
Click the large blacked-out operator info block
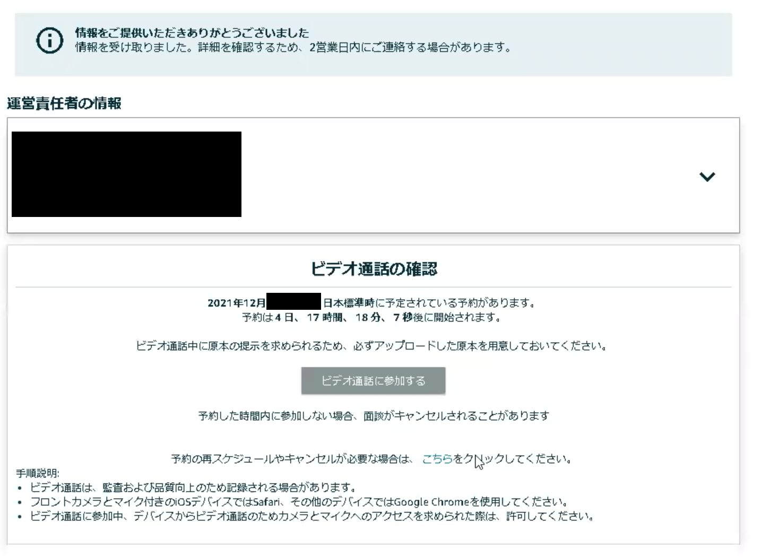126,174
